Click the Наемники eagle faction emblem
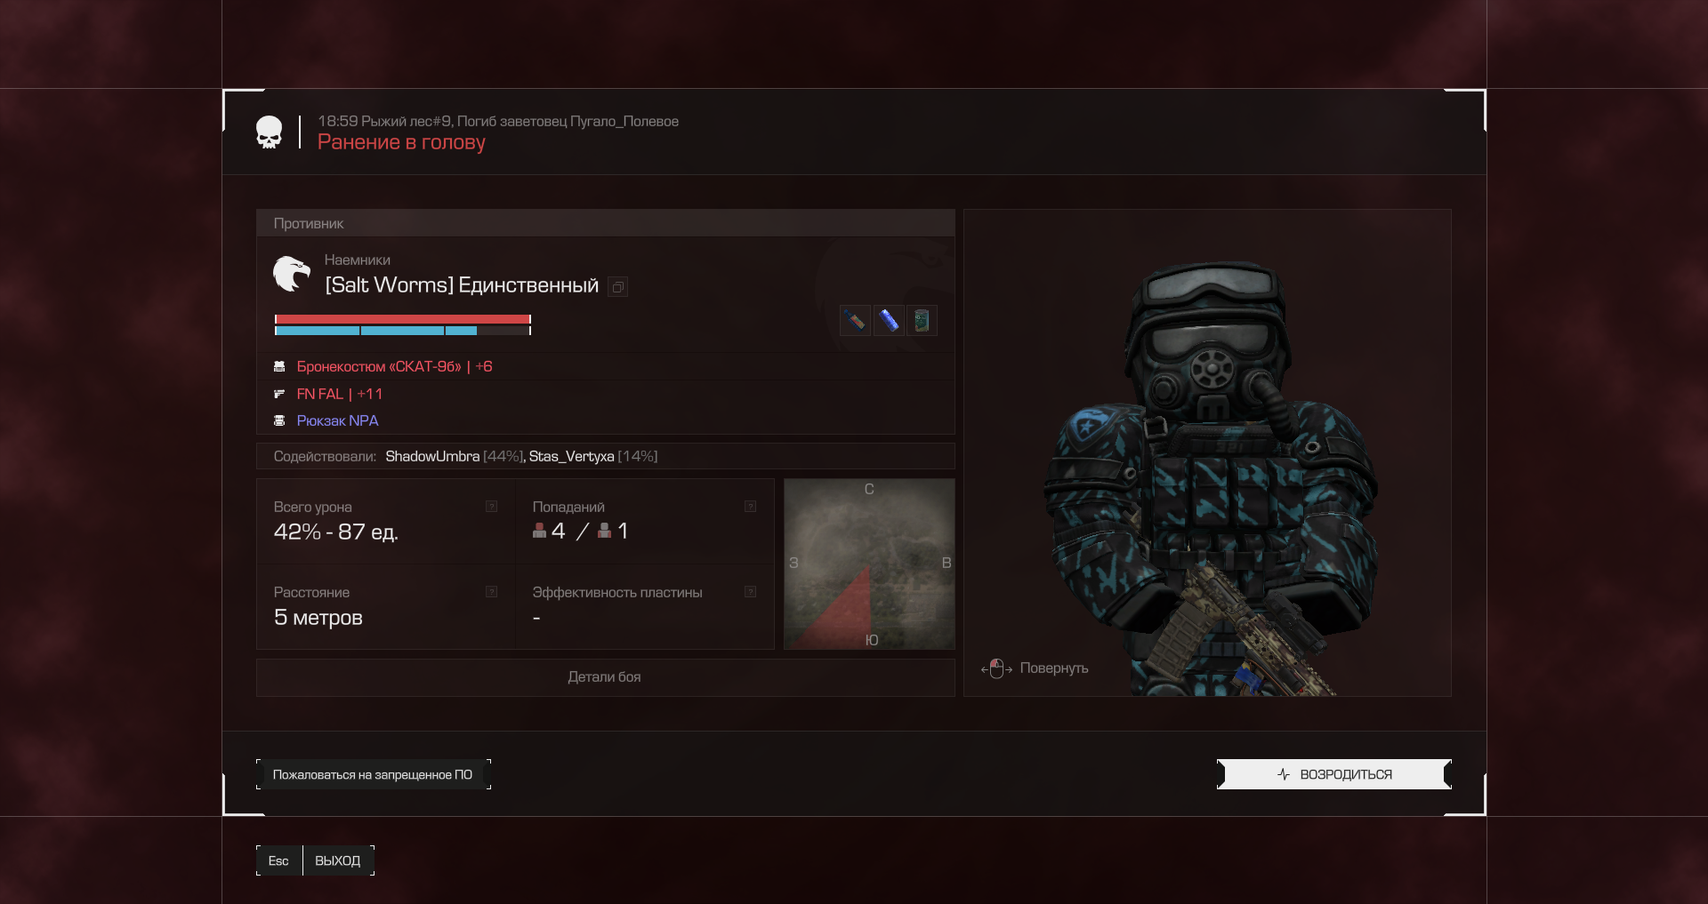Screen dimensions: 1708x904 291,274
